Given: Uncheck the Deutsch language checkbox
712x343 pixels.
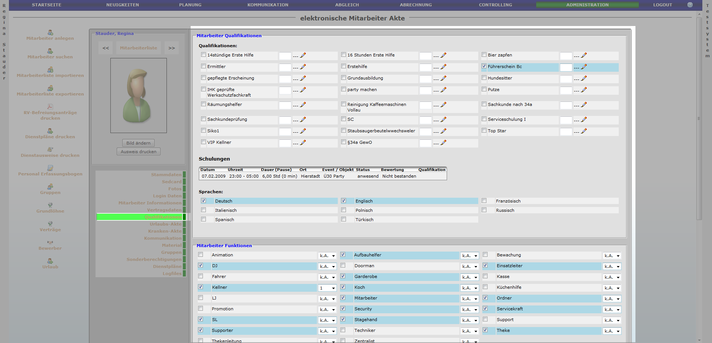Looking at the screenshot, I should pyautogui.click(x=203, y=201).
